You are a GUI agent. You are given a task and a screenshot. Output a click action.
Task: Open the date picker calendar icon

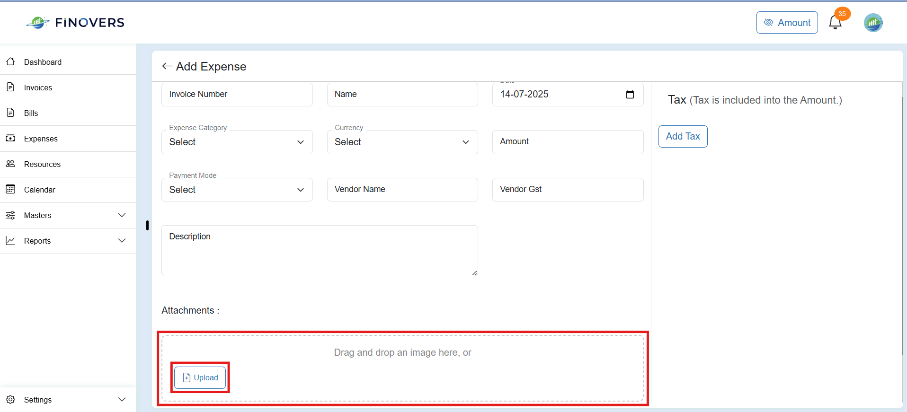point(630,95)
